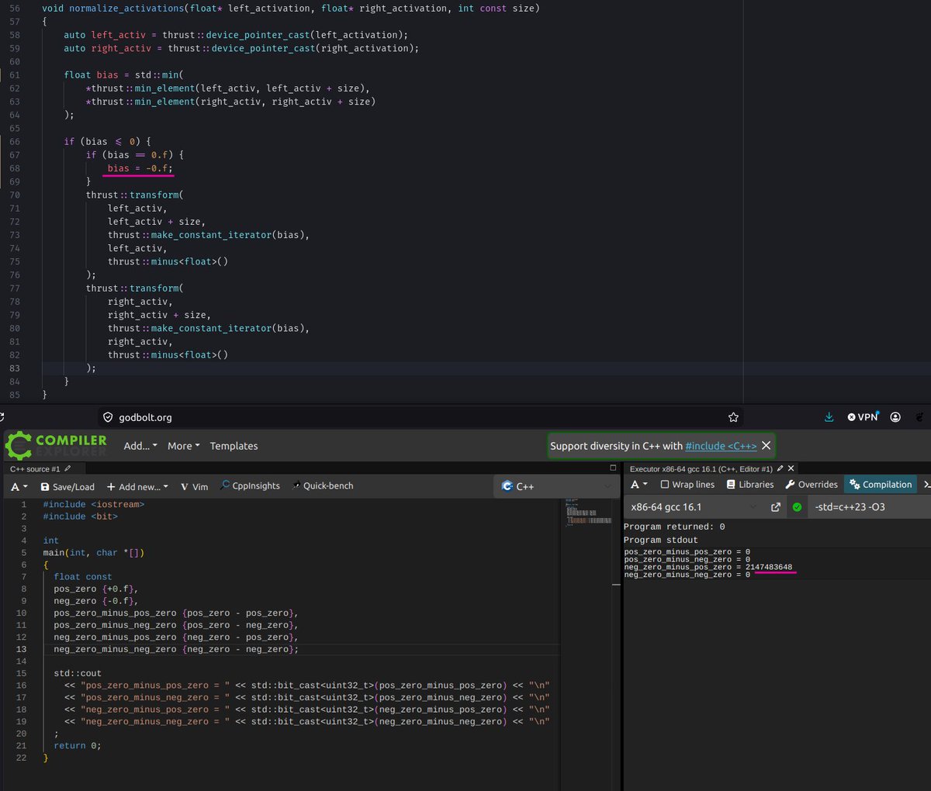This screenshot has height=791, width=931.
Task: Click the Compiler Explorer logo
Action: tap(56, 445)
